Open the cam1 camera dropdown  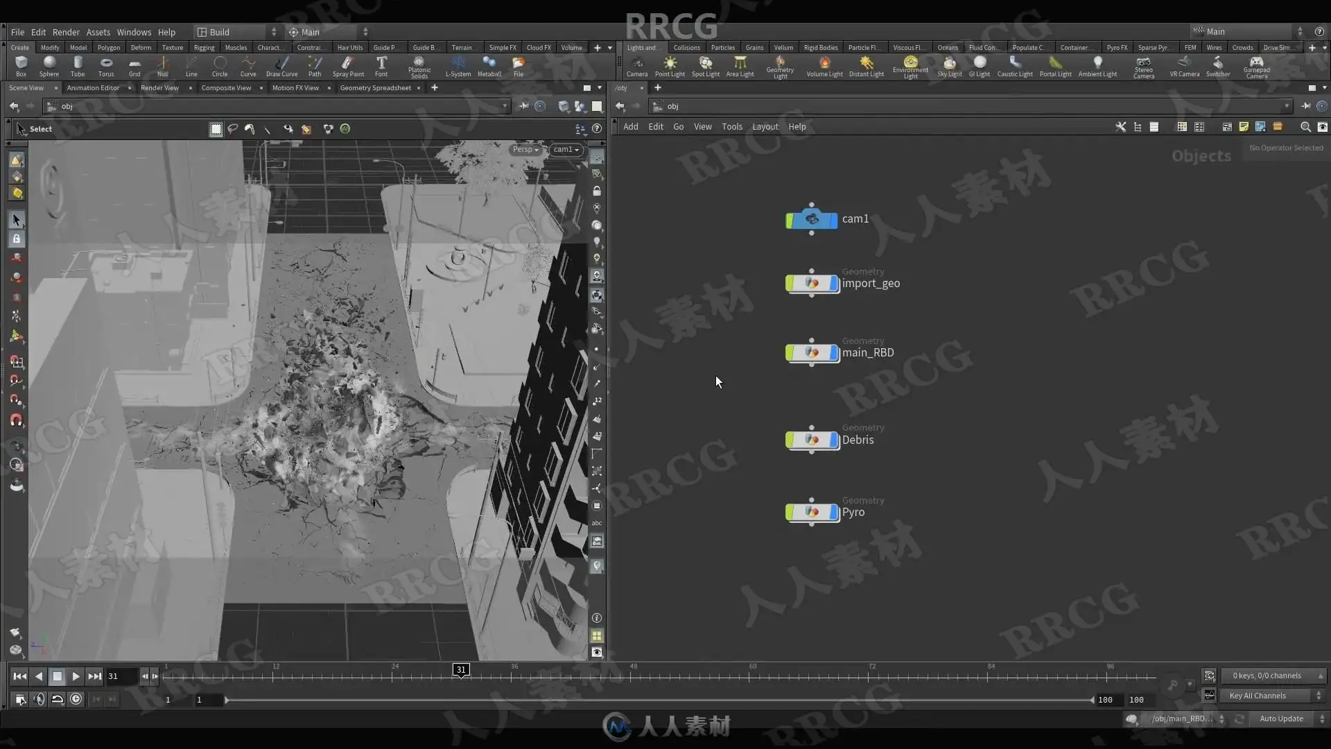point(566,150)
